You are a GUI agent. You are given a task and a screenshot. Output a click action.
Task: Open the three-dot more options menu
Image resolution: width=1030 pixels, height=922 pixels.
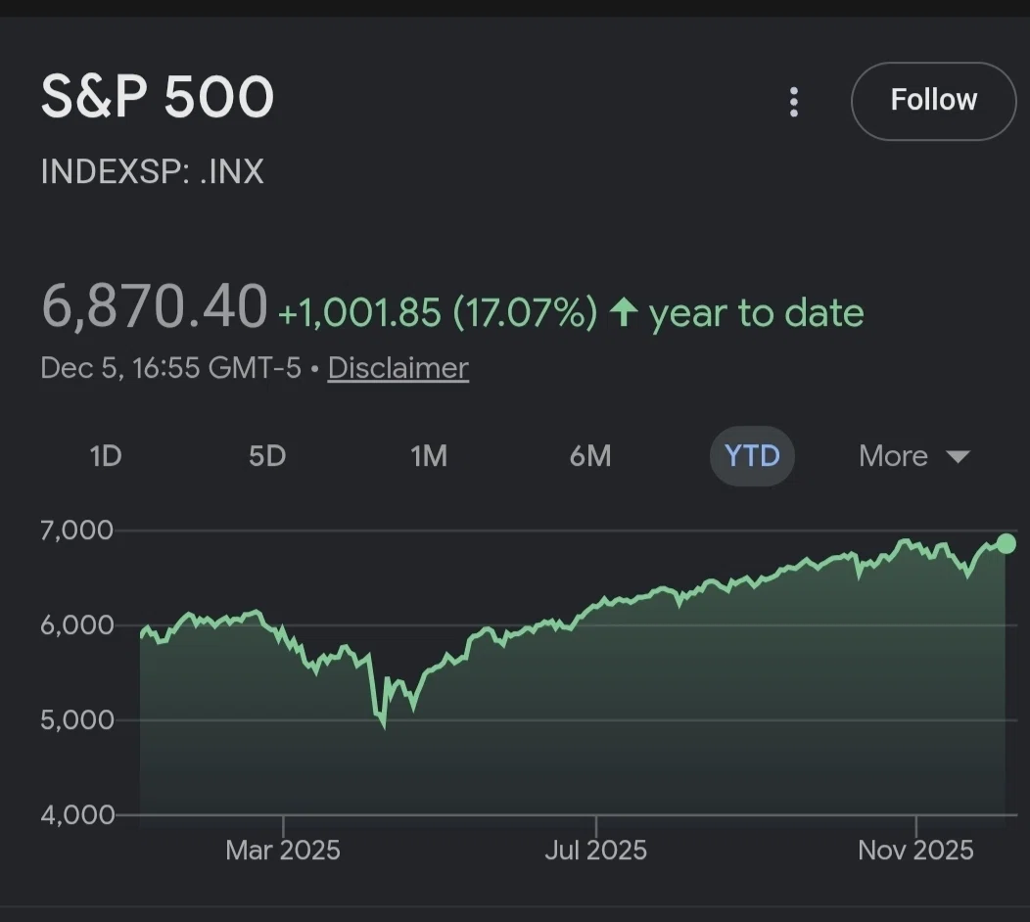pyautogui.click(x=793, y=102)
